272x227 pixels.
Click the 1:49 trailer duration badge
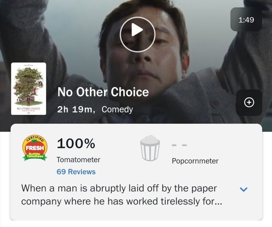pyautogui.click(x=246, y=19)
